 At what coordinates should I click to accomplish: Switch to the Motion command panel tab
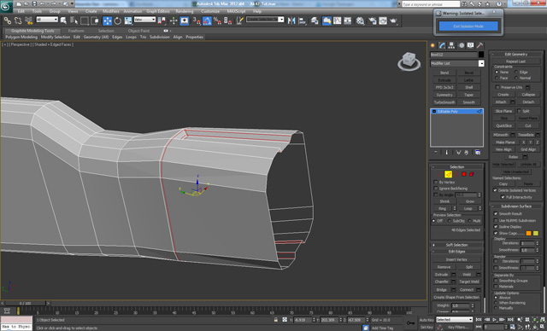[x=462, y=45]
